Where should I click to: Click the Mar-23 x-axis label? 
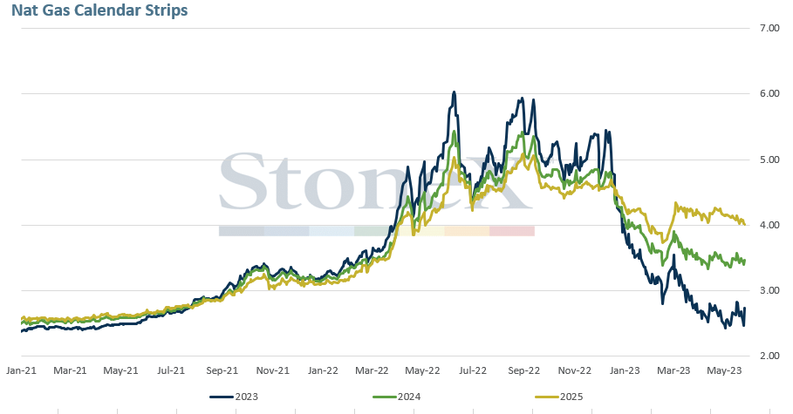673,370
